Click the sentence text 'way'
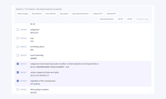 [32, 38]
